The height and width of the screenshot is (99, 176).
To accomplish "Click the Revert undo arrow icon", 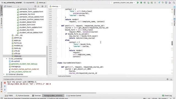I will click(x=170, y=2).
